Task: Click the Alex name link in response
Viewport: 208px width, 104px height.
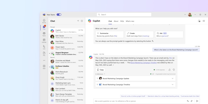Action: click(x=171, y=58)
